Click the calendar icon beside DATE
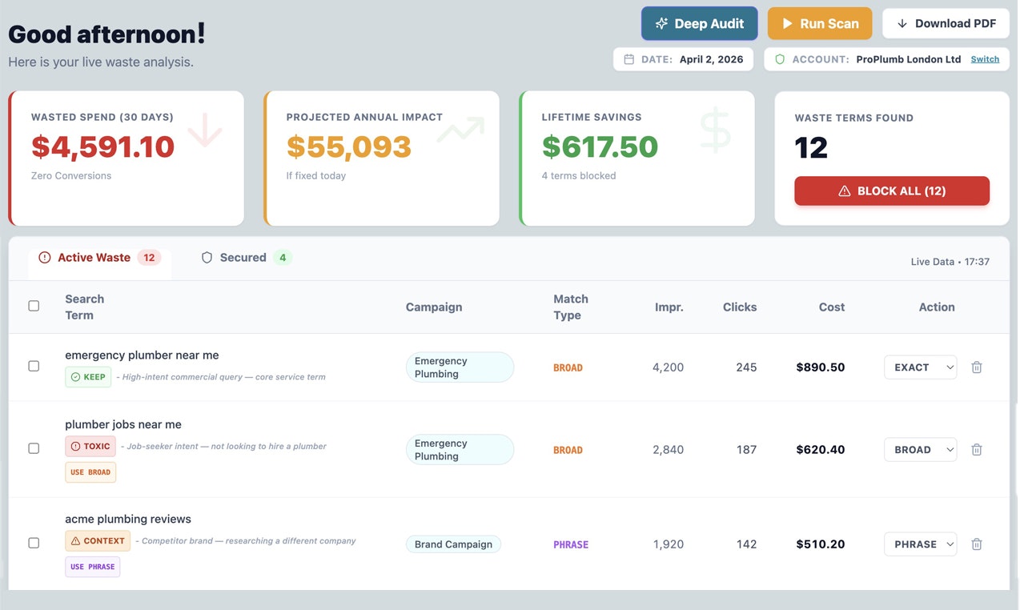Viewport: 1020px width, 610px height. pyautogui.click(x=629, y=59)
